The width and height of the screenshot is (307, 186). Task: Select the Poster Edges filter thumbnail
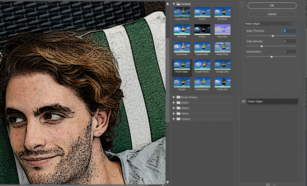(182, 65)
